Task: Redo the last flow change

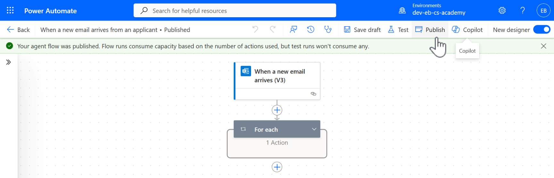Action: [273, 29]
